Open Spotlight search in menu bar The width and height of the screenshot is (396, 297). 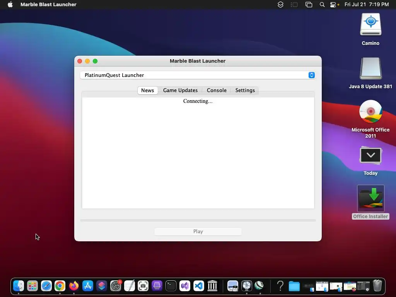(x=322, y=4)
